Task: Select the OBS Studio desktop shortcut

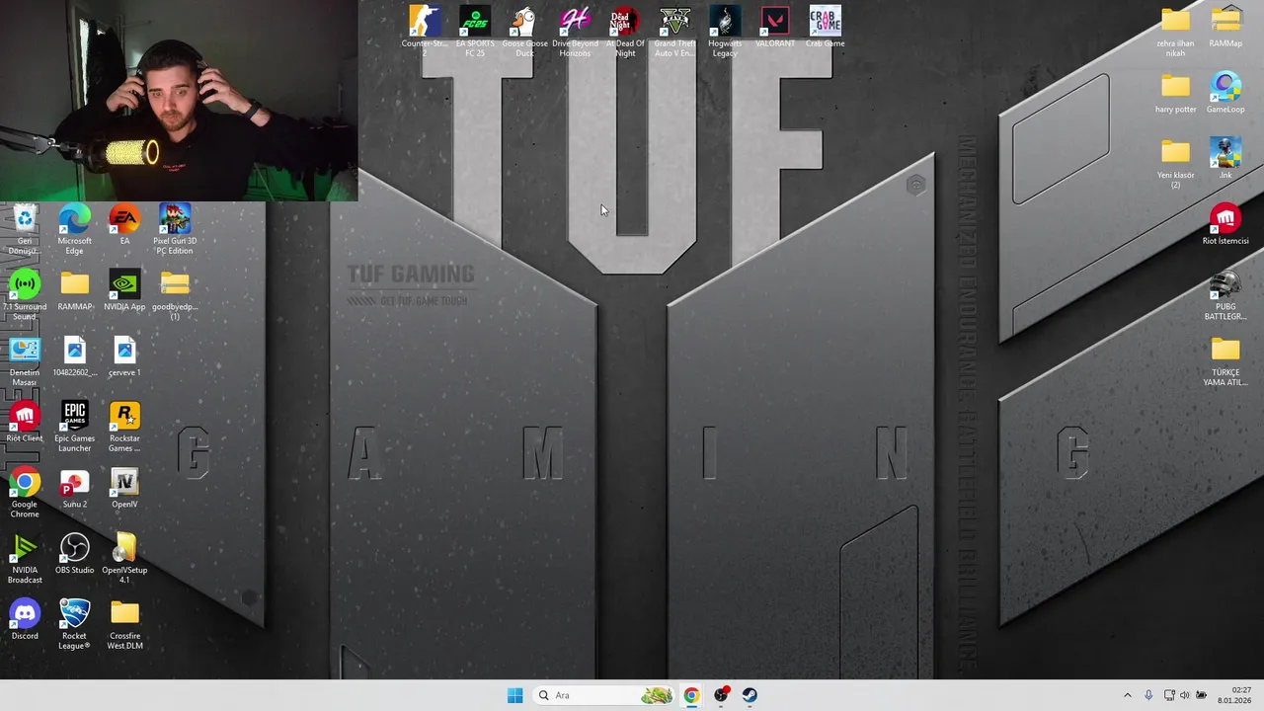Action: click(74, 547)
